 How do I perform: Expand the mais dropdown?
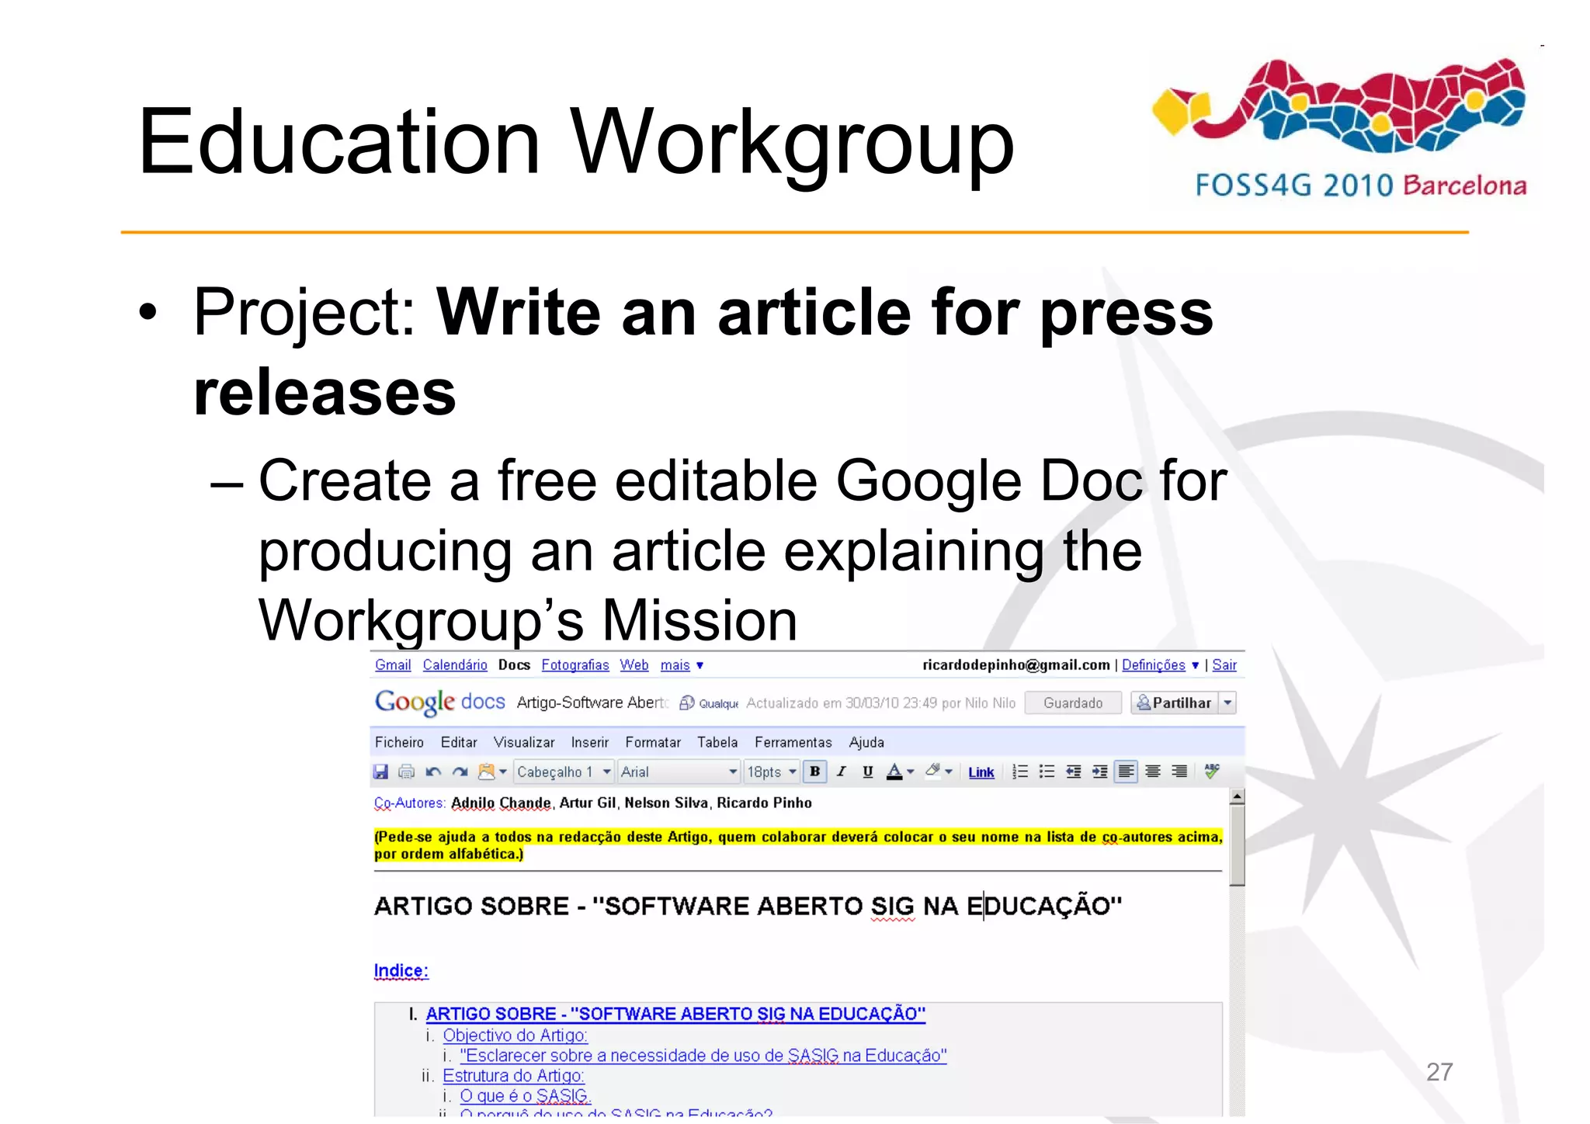point(682,665)
